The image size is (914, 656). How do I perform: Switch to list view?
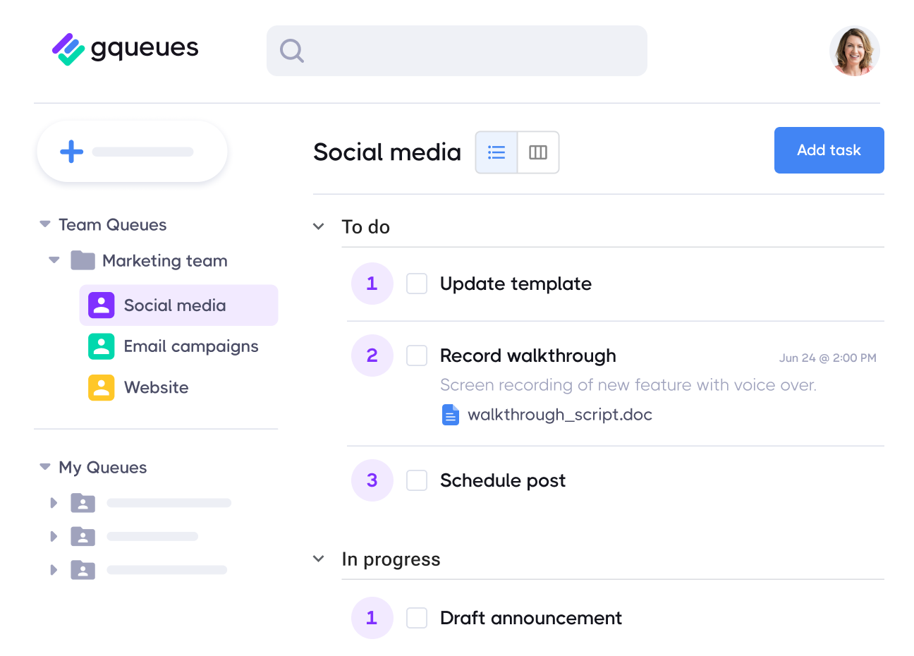[x=496, y=152]
